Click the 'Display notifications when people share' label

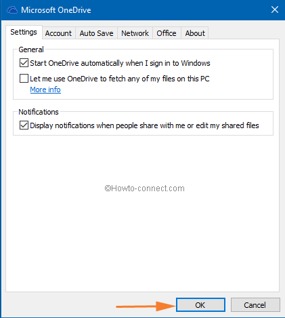pyautogui.click(x=144, y=125)
